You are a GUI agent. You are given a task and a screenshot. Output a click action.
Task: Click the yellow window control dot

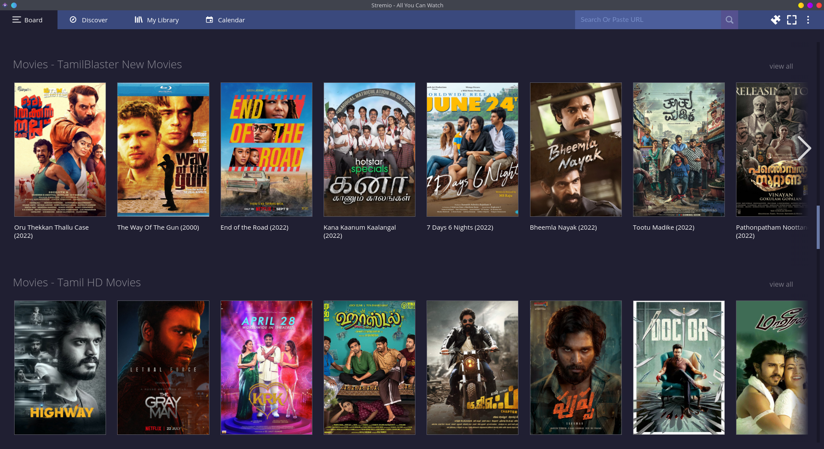point(801,5)
